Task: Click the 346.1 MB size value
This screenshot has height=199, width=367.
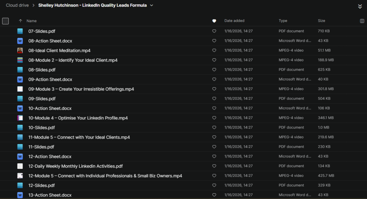Action: tap(326, 118)
